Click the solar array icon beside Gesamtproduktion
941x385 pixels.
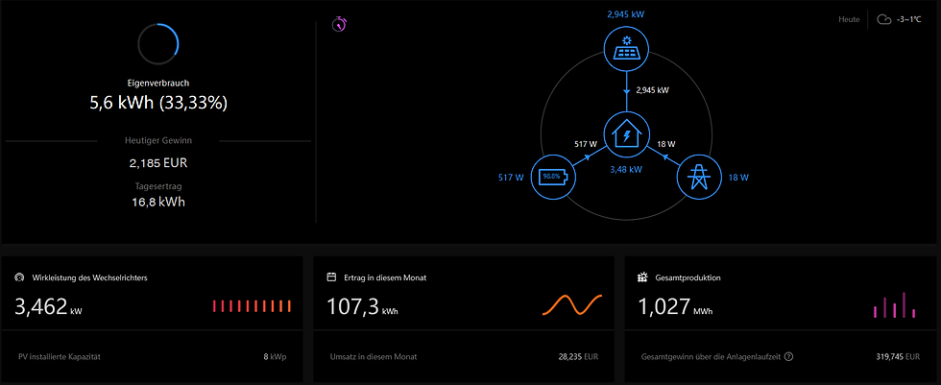(642, 277)
